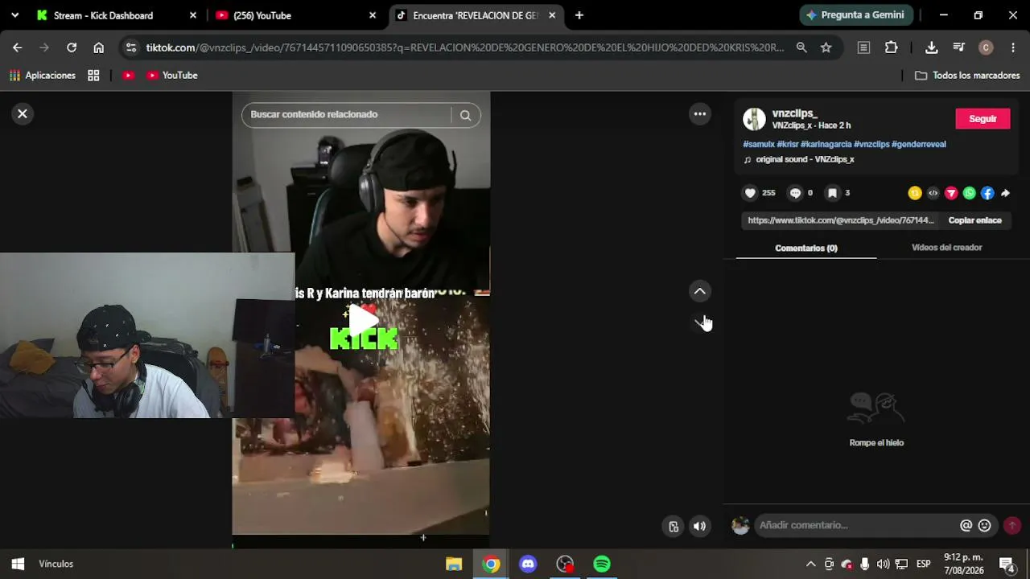Open Chrome reading mode icon
The image size is (1030, 579).
863,47
